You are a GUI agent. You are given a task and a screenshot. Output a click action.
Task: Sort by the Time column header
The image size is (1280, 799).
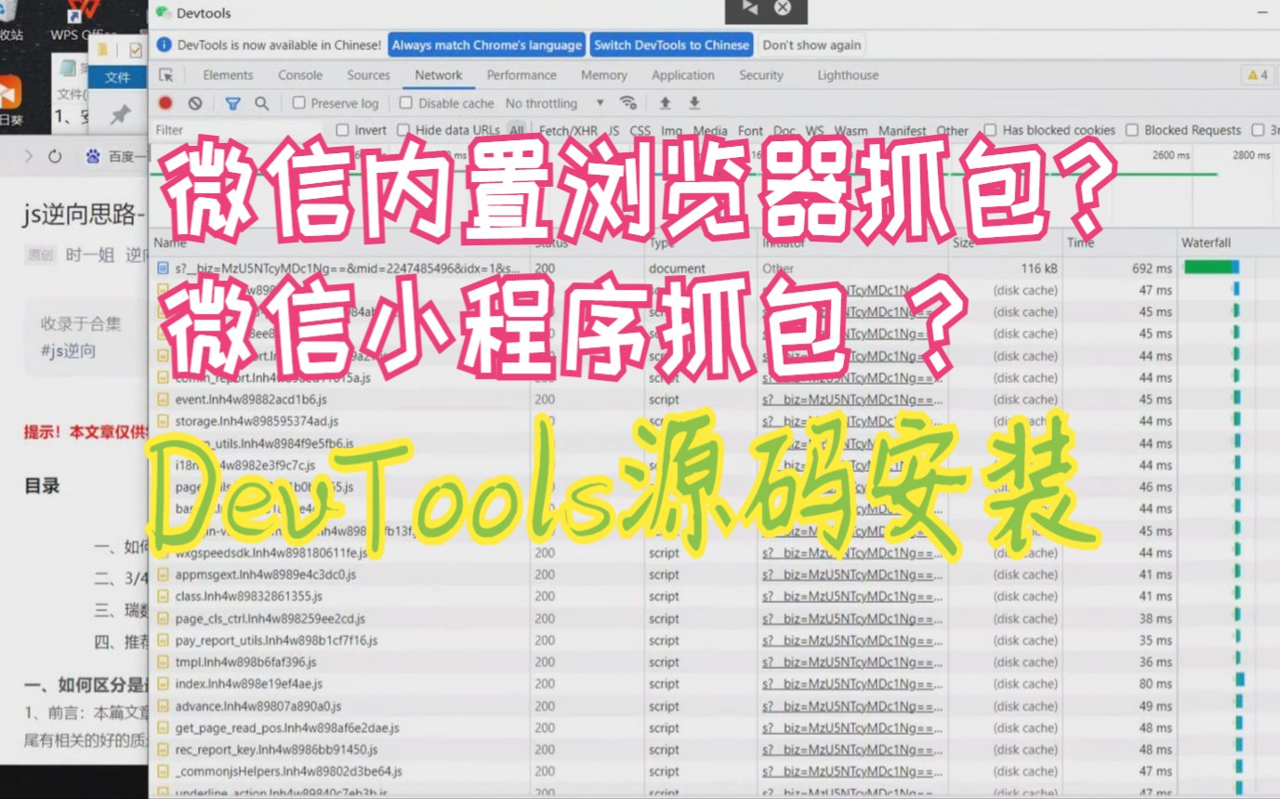point(1118,243)
